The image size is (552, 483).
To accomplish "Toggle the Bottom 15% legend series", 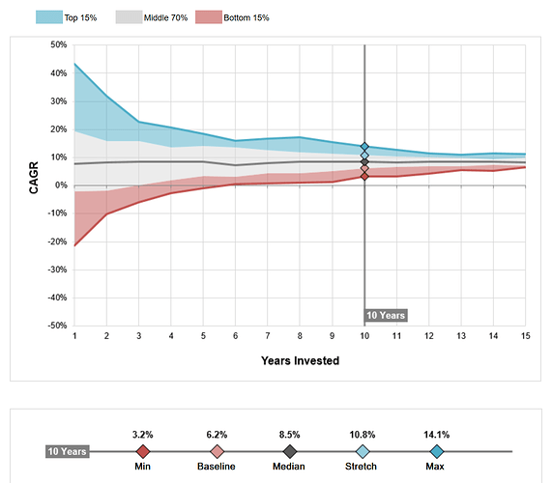I will pos(233,17).
